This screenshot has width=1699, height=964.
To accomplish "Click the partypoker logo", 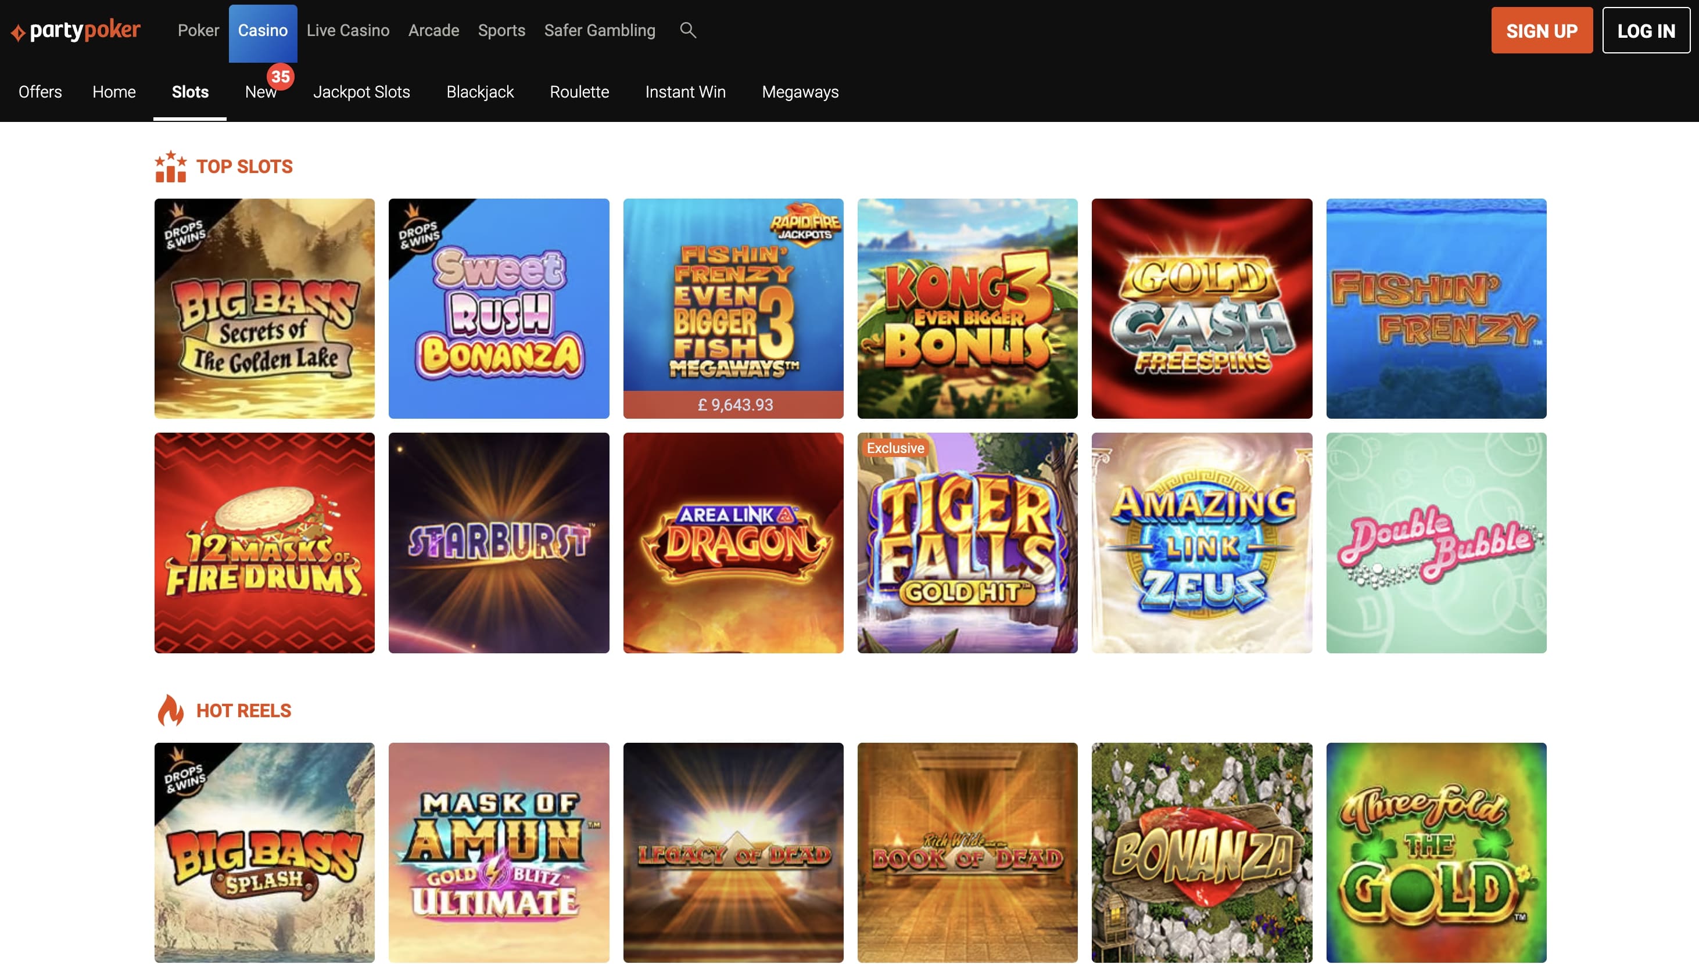I will [75, 30].
